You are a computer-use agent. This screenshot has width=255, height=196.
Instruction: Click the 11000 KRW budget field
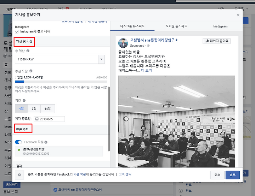pos(57,59)
